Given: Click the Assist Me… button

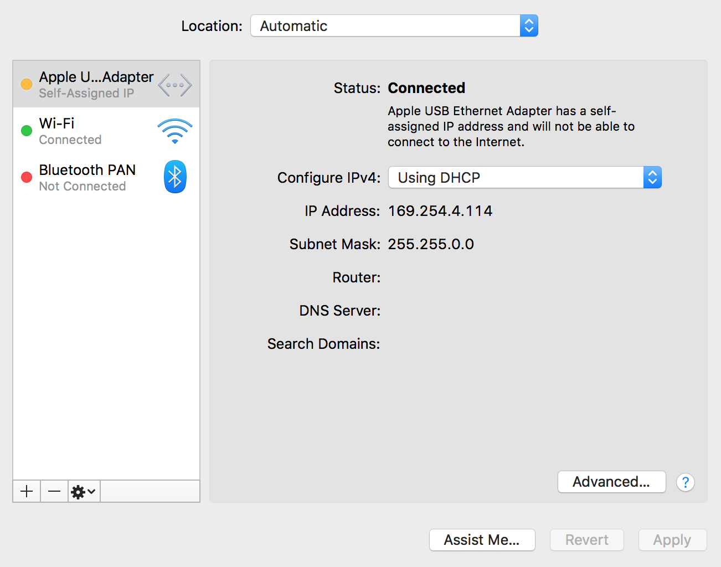Looking at the screenshot, I should [x=482, y=540].
